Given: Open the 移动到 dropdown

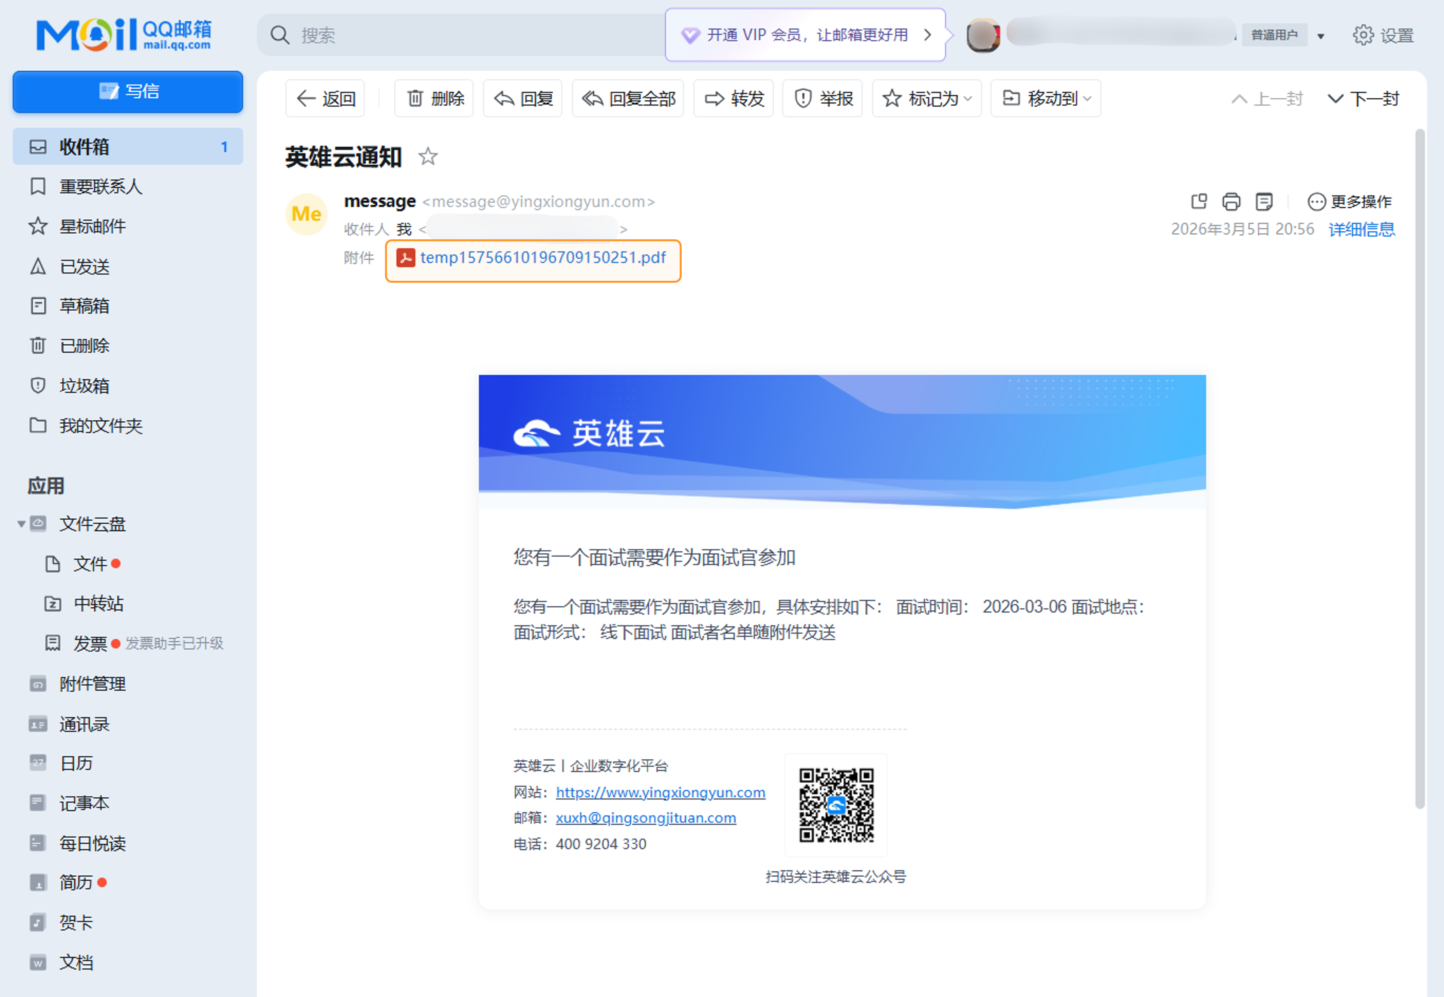Looking at the screenshot, I should tap(1046, 99).
